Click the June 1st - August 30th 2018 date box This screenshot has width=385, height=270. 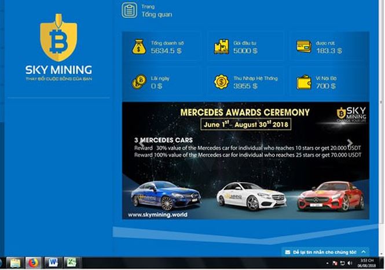point(246,124)
